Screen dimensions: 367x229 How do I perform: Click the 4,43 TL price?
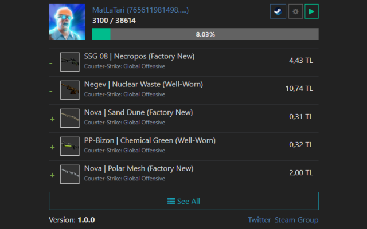[301, 61]
